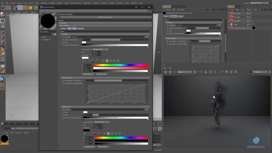Click the Redshift Volume object icon
Image resolution: width=272 pixels, height=153 pixels.
click(x=231, y=28)
